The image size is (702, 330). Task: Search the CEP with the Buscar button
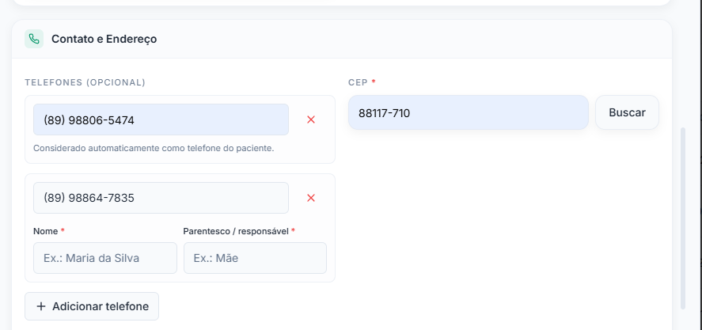pyautogui.click(x=627, y=112)
